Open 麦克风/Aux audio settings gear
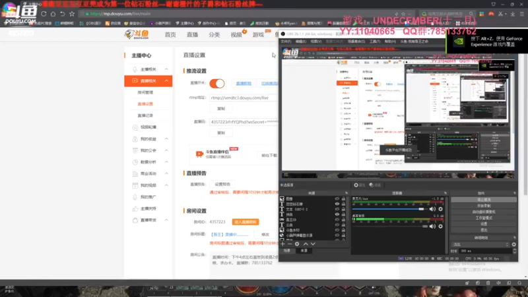The image size is (528, 297). point(440,209)
